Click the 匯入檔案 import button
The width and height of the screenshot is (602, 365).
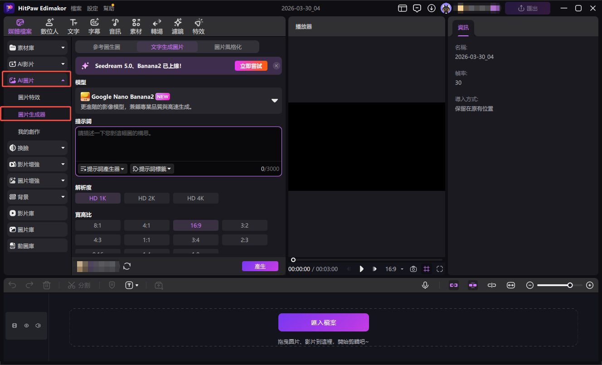coord(323,322)
